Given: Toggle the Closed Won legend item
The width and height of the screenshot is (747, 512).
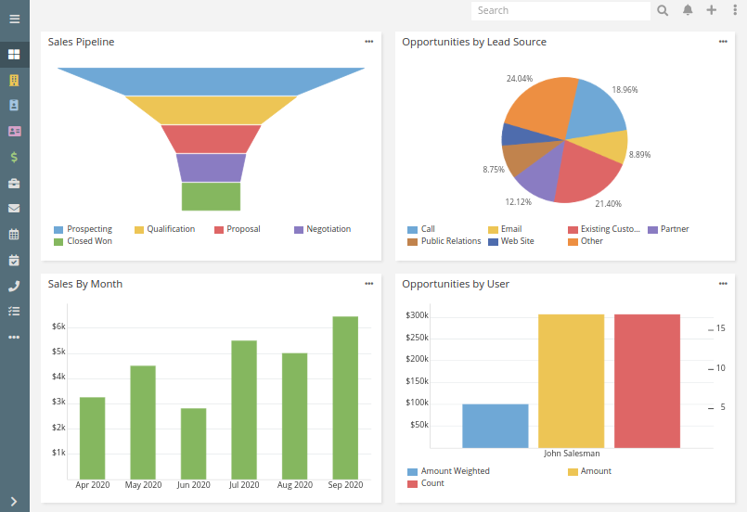Looking at the screenshot, I should pyautogui.click(x=84, y=241).
